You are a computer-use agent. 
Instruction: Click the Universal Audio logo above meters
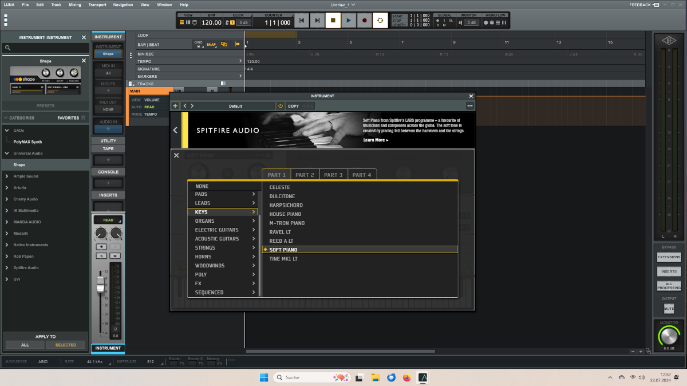point(669,40)
